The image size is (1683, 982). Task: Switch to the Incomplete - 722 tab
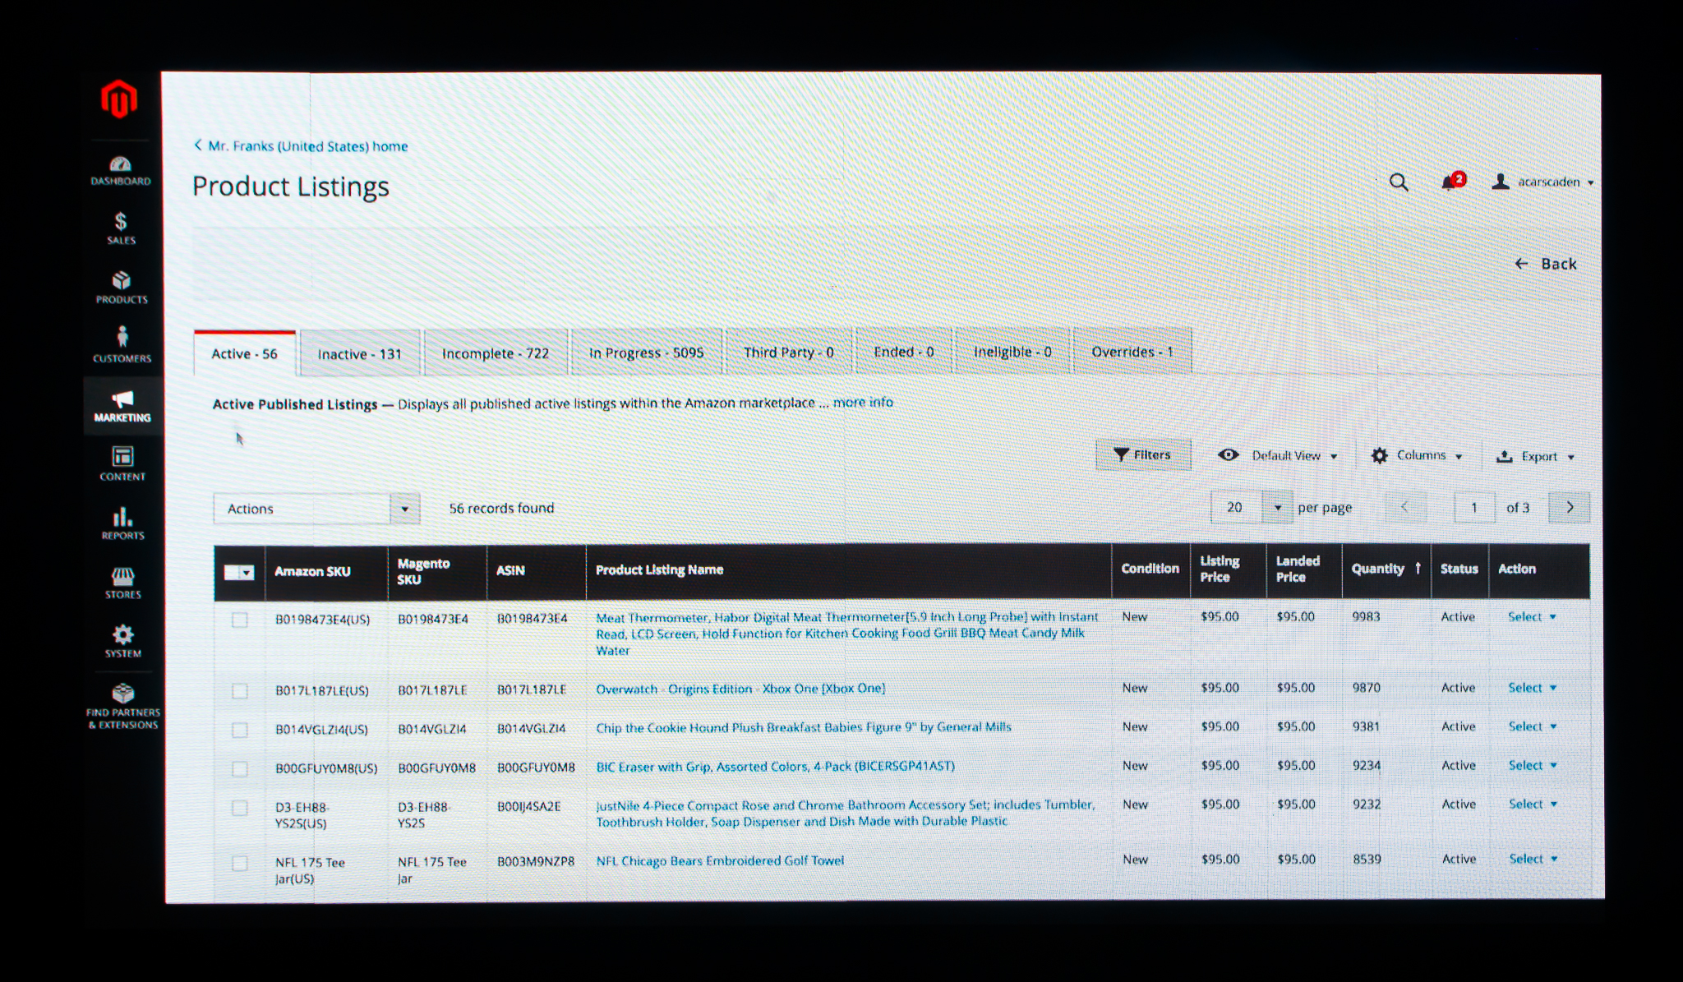click(496, 353)
